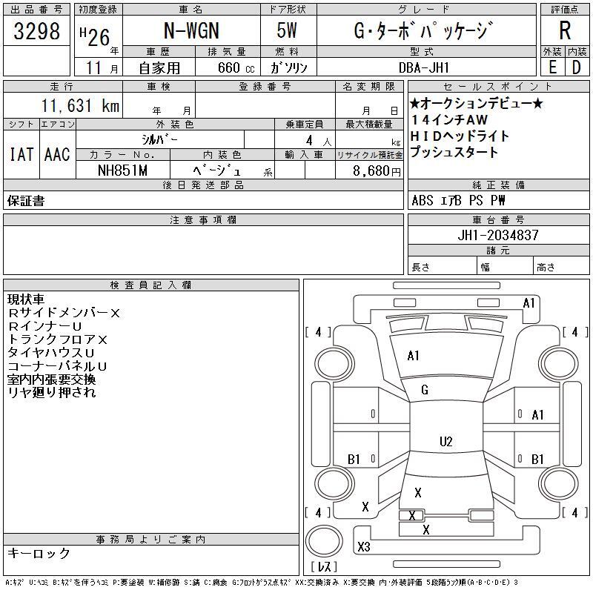Click exterior grade letter E
The height and width of the screenshot is (593, 593).
[552, 67]
